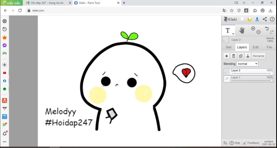Go back to previous page
The height and width of the screenshot is (148, 277).
pos(5,11)
